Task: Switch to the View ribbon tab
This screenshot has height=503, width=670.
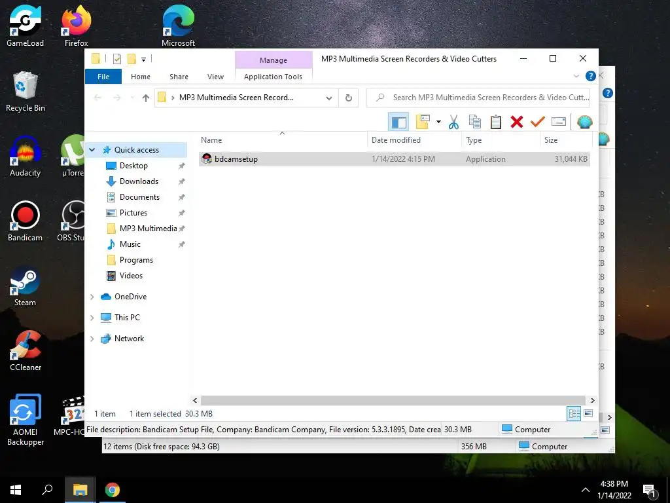Action: click(215, 77)
